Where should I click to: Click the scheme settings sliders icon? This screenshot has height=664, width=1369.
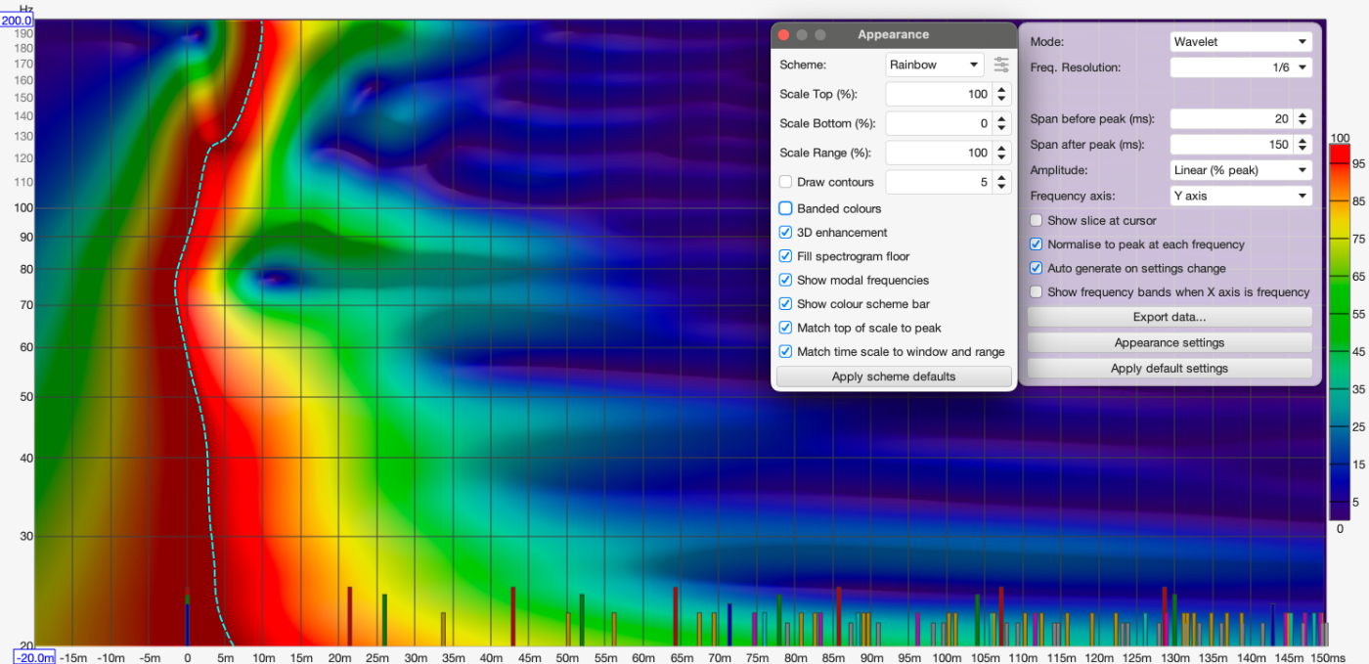coord(1001,65)
